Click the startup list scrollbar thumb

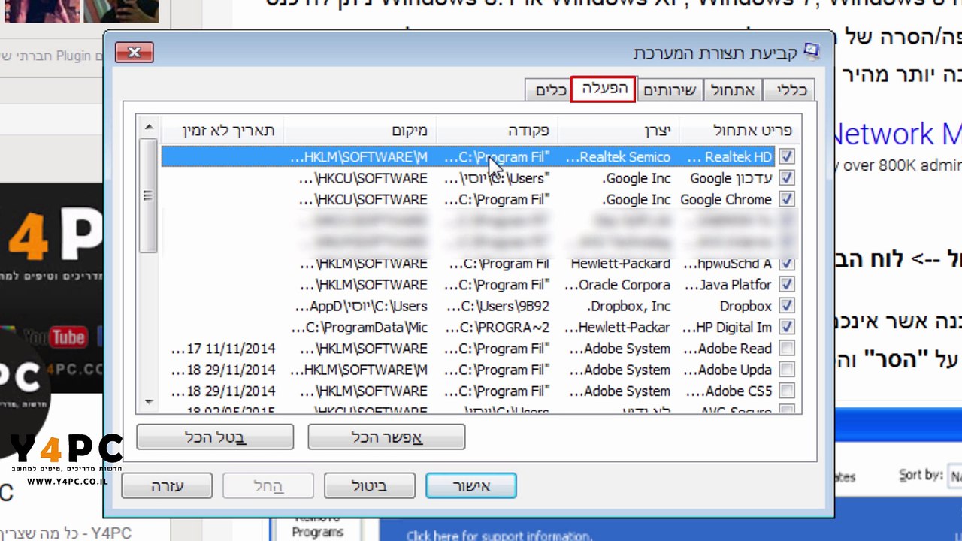149,195
